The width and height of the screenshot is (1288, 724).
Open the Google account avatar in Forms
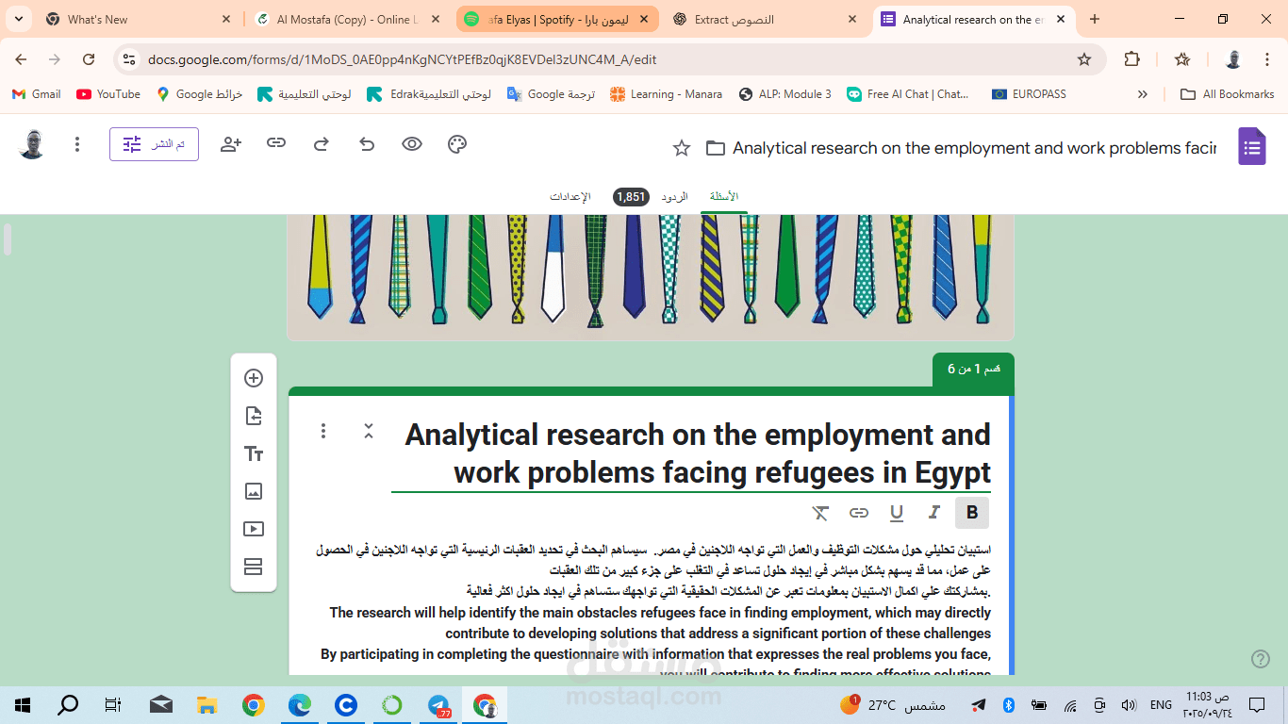(32, 144)
